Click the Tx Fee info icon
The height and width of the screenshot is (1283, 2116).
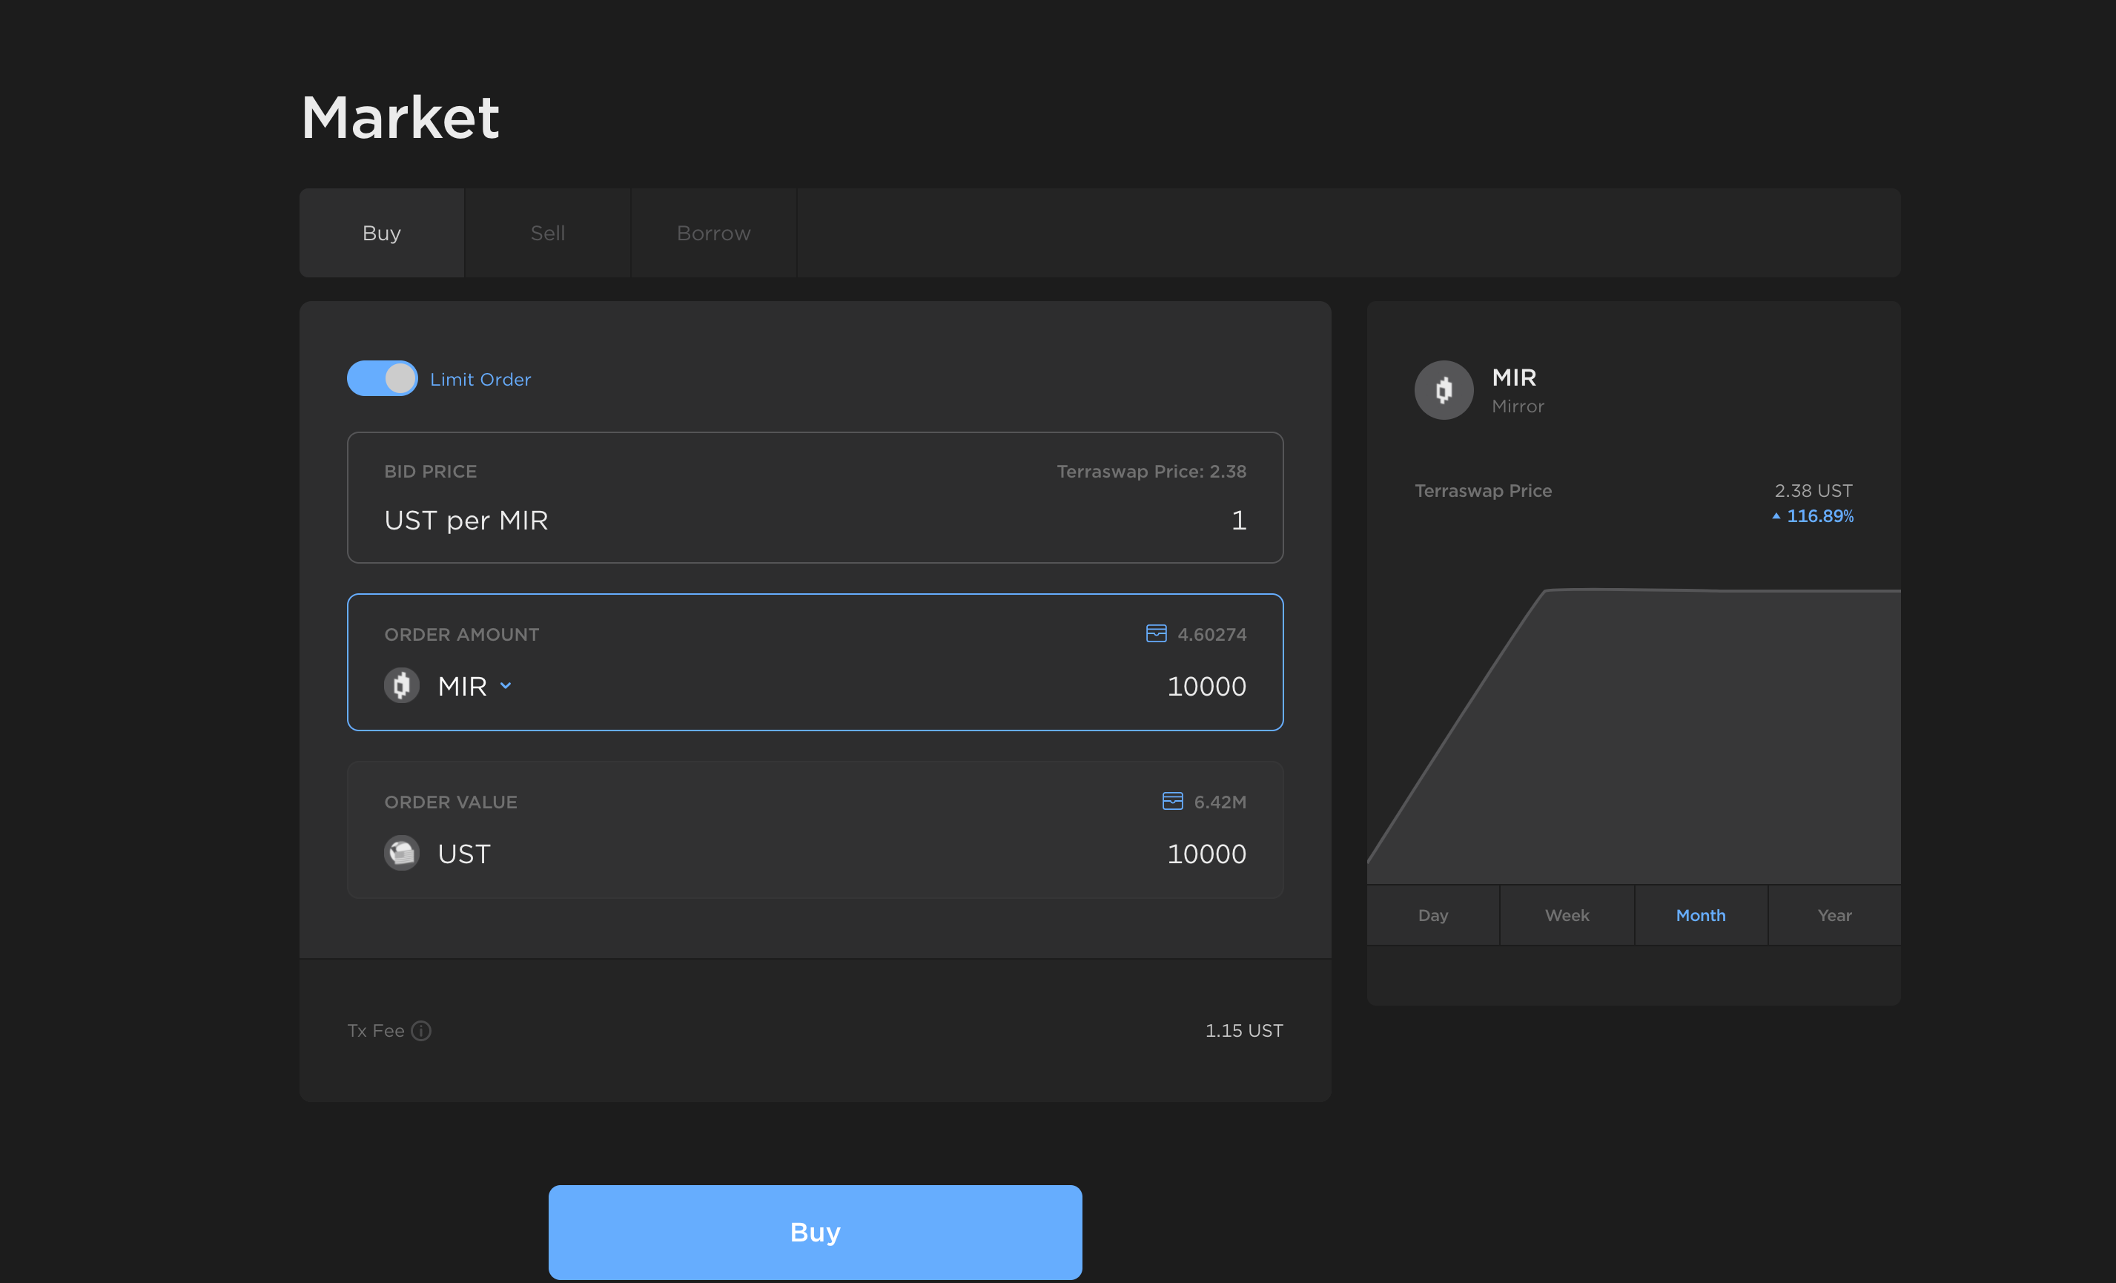click(x=421, y=1031)
